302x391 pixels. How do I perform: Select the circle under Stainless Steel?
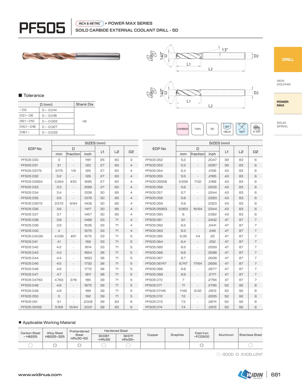point(251,345)
